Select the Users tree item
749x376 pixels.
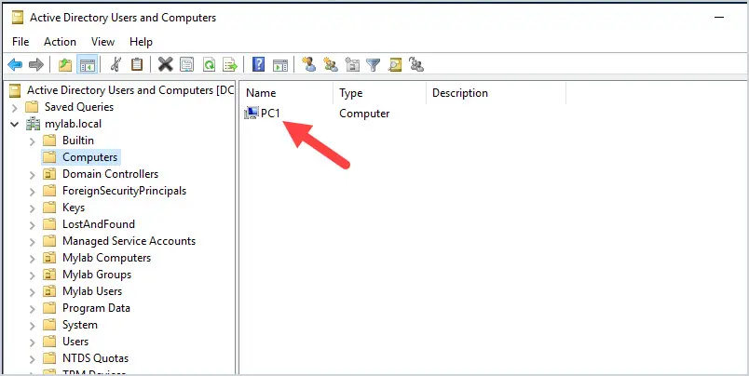point(75,342)
